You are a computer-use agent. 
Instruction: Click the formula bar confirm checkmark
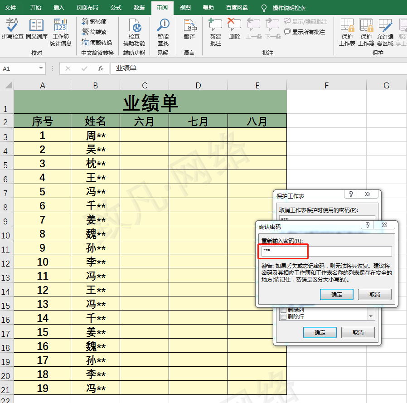(x=84, y=68)
